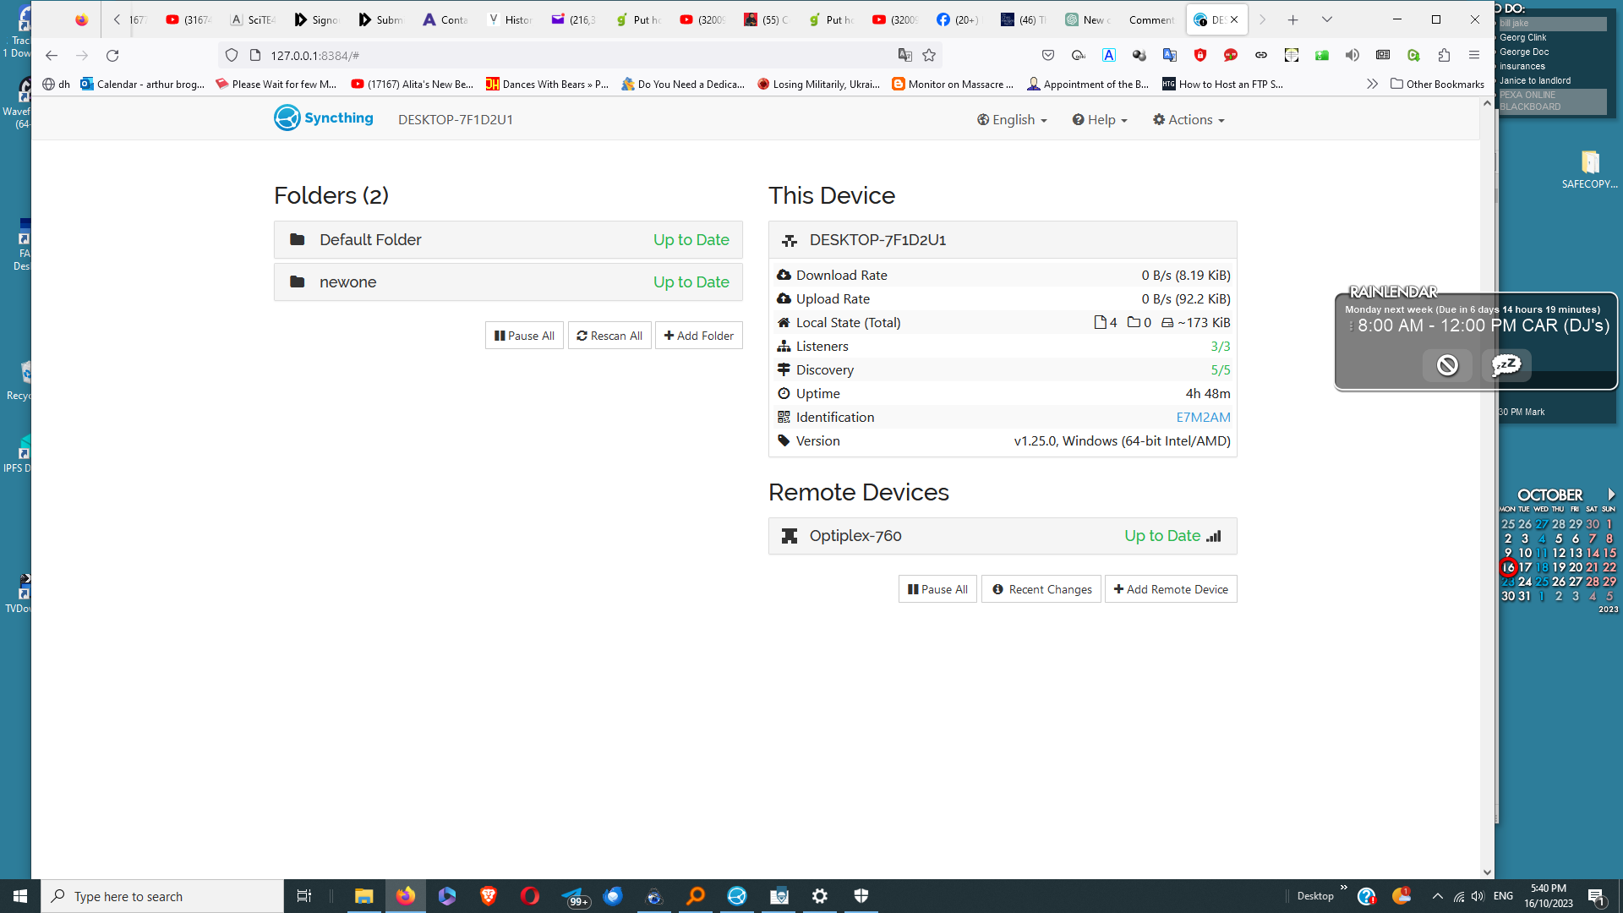Close the active Syncthing tab

point(1234,19)
